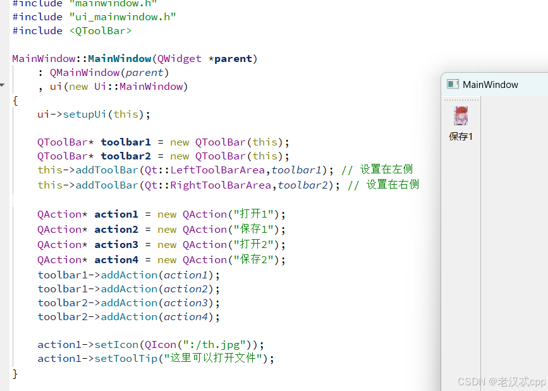Click the line including "ui_mainwindow.h"
Image resolution: width=548 pixels, height=391 pixels.
pyautogui.click(x=94, y=17)
